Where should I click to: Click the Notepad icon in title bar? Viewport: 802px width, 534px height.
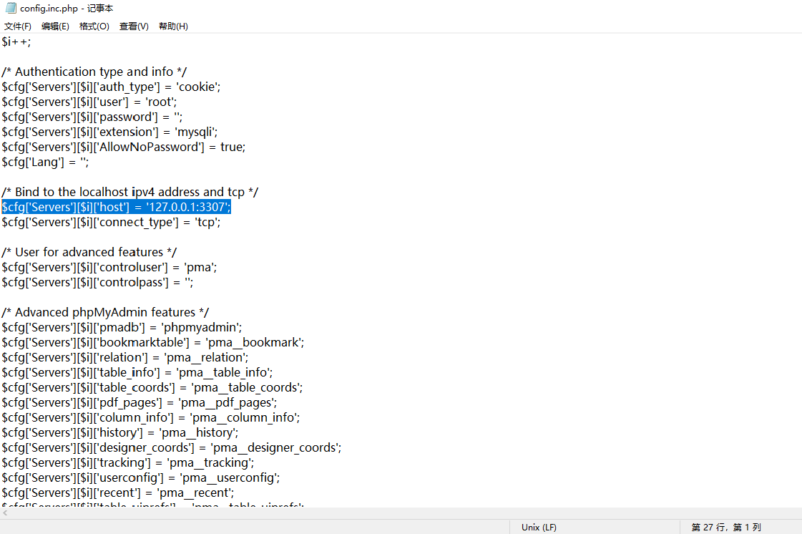[x=11, y=8]
